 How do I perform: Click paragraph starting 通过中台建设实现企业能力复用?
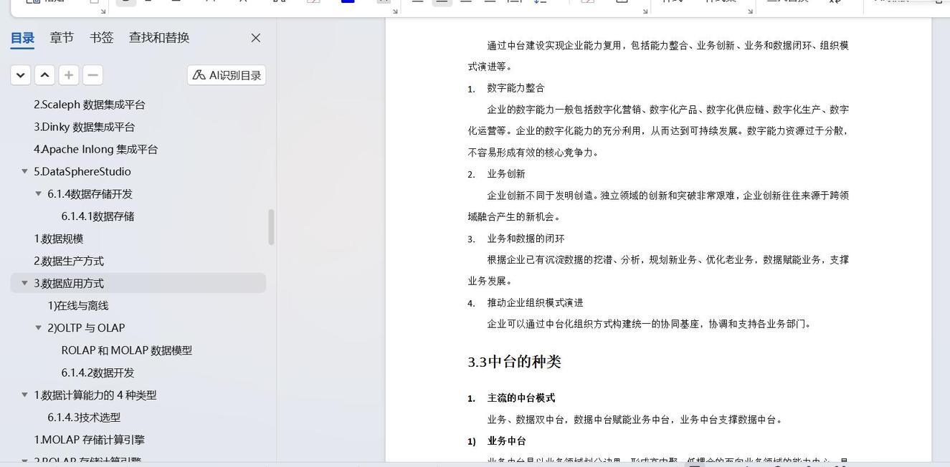coord(658,56)
